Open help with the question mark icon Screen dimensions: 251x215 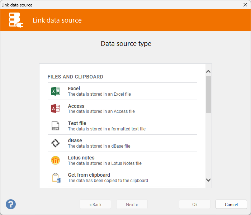pos(11,204)
